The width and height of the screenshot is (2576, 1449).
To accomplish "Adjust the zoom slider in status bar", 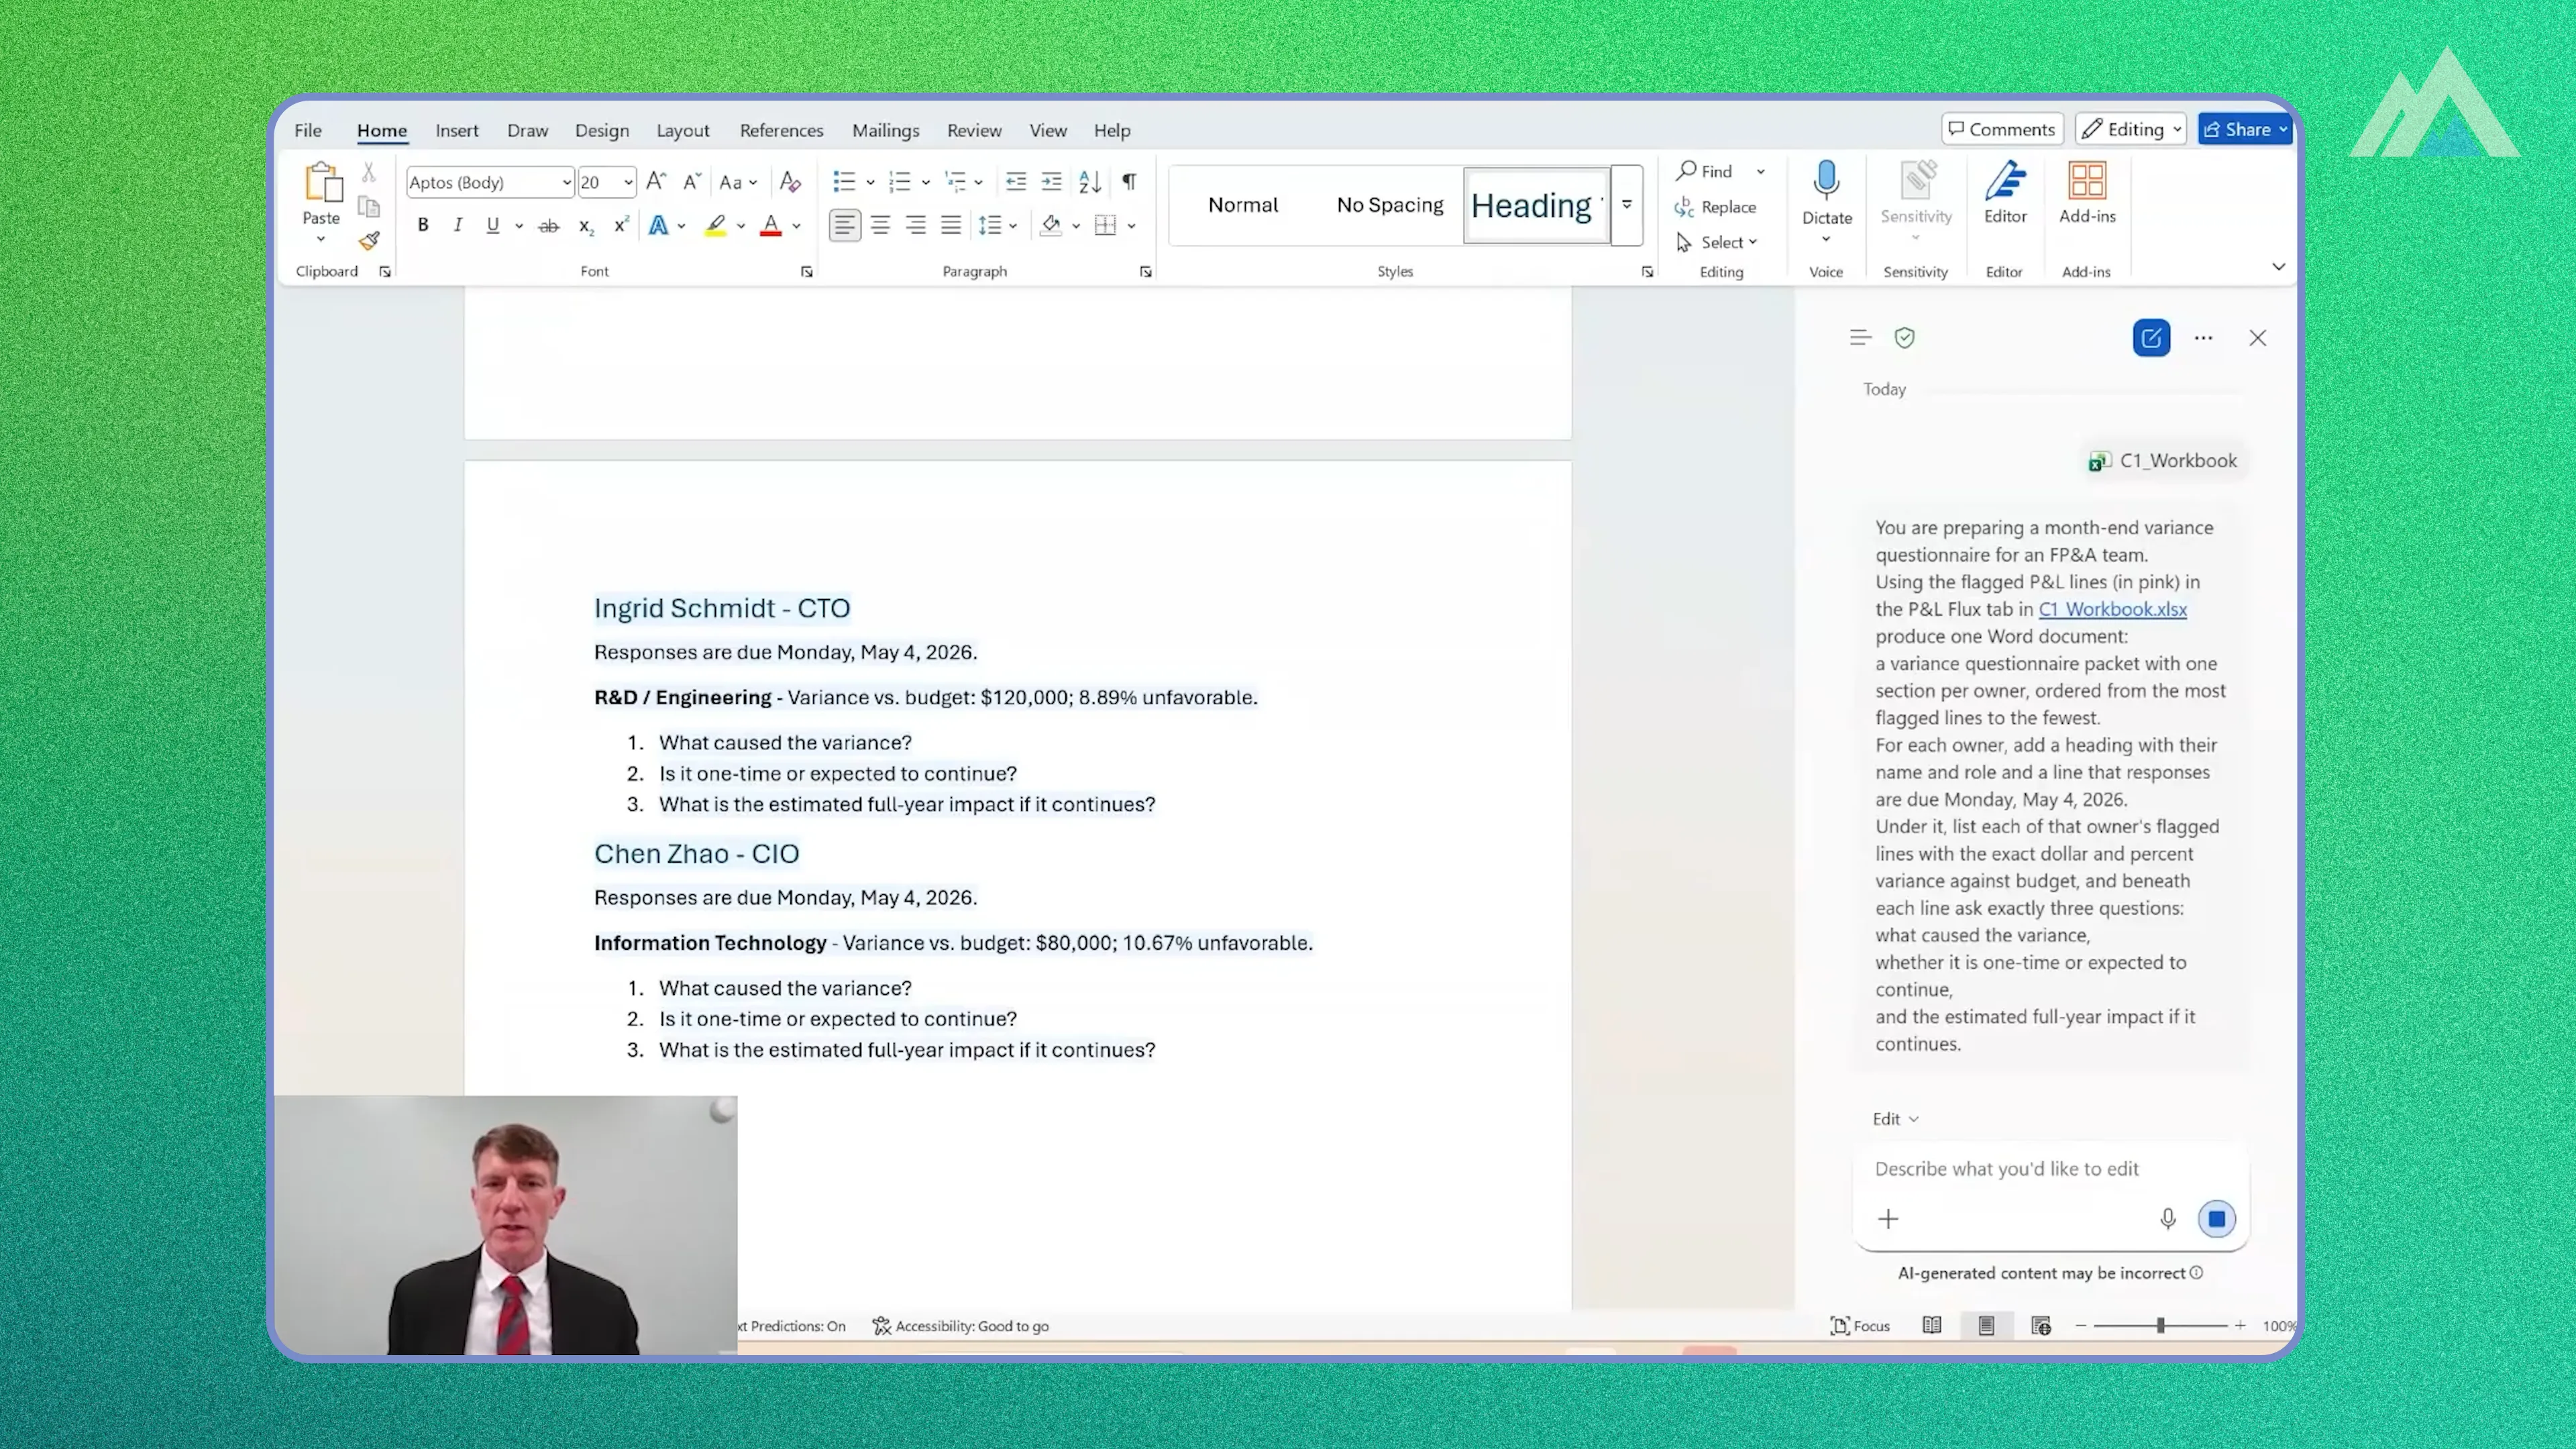I will (x=2161, y=1326).
